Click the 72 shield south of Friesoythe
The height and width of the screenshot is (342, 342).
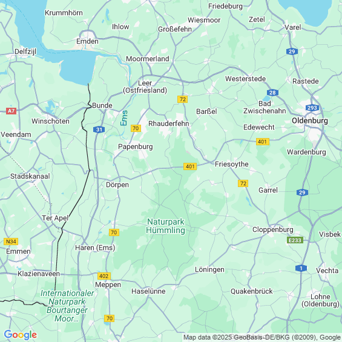[x=243, y=183]
